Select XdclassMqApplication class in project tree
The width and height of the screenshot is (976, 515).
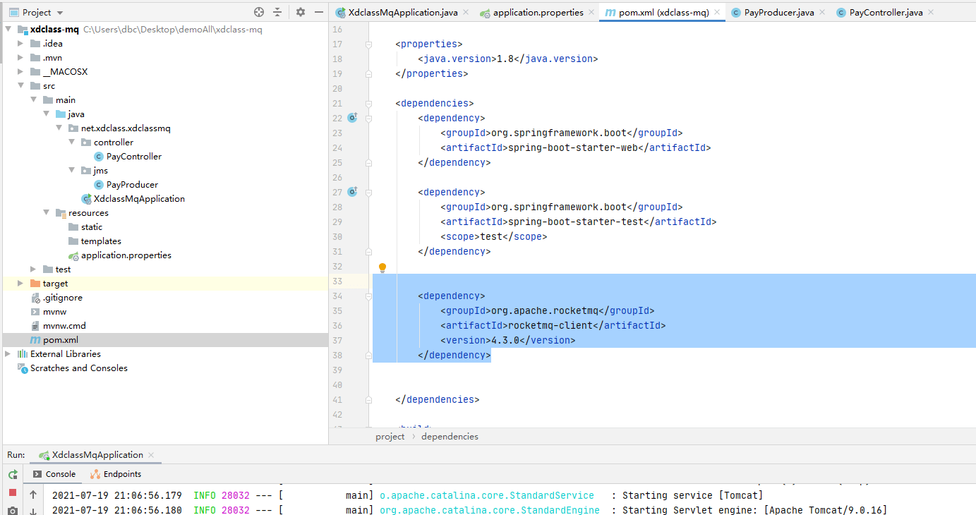point(139,199)
